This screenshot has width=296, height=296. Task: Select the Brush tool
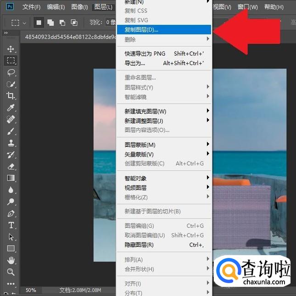click(x=11, y=131)
